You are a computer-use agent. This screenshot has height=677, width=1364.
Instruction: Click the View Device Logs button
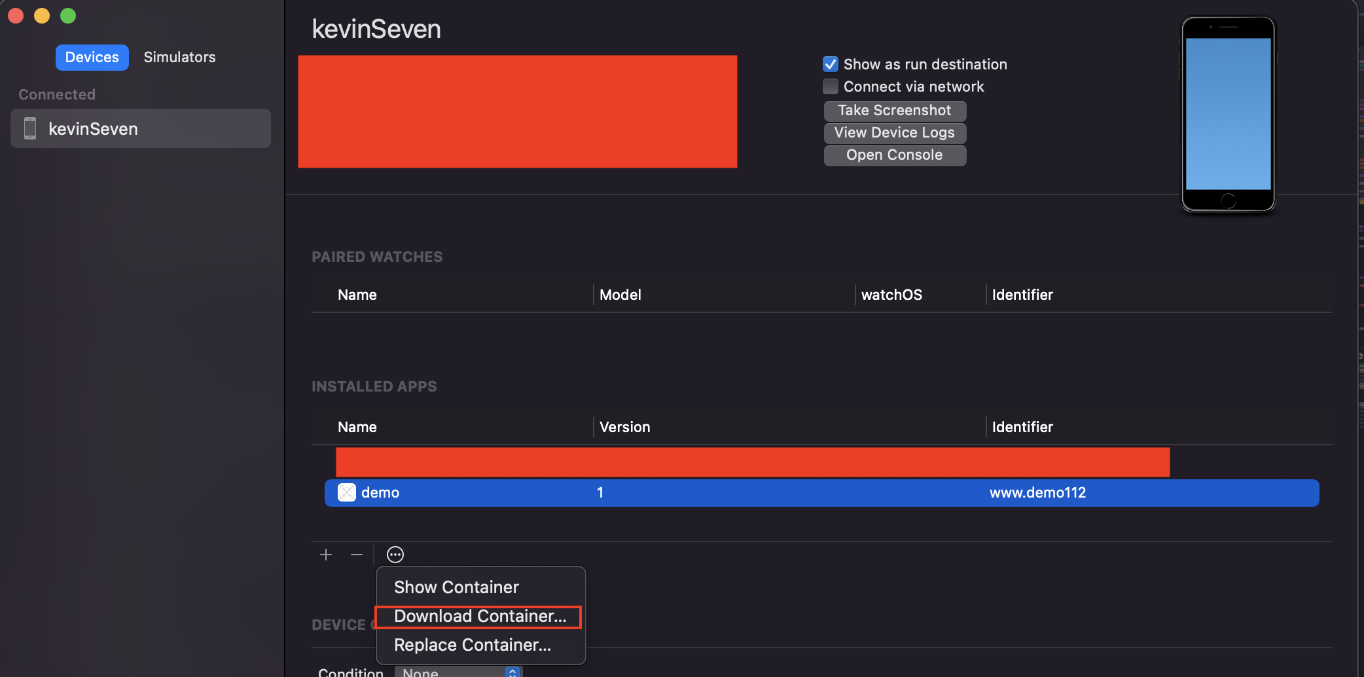[895, 132]
